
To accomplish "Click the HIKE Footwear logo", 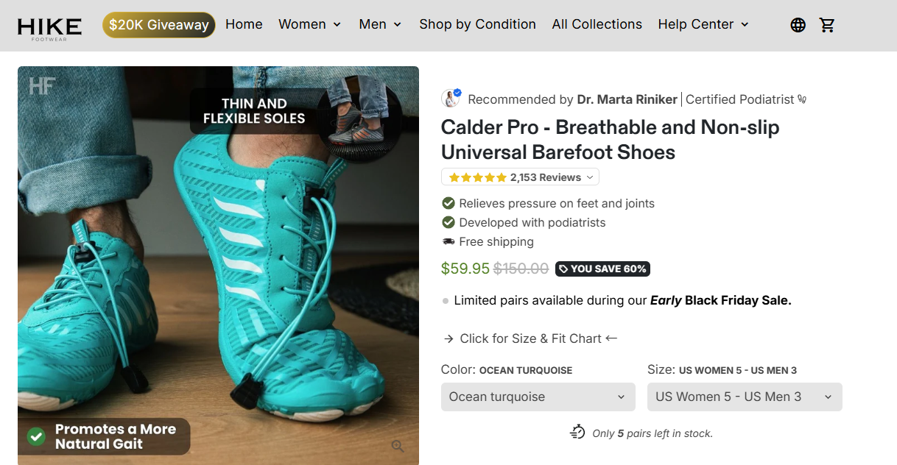I will coord(50,27).
